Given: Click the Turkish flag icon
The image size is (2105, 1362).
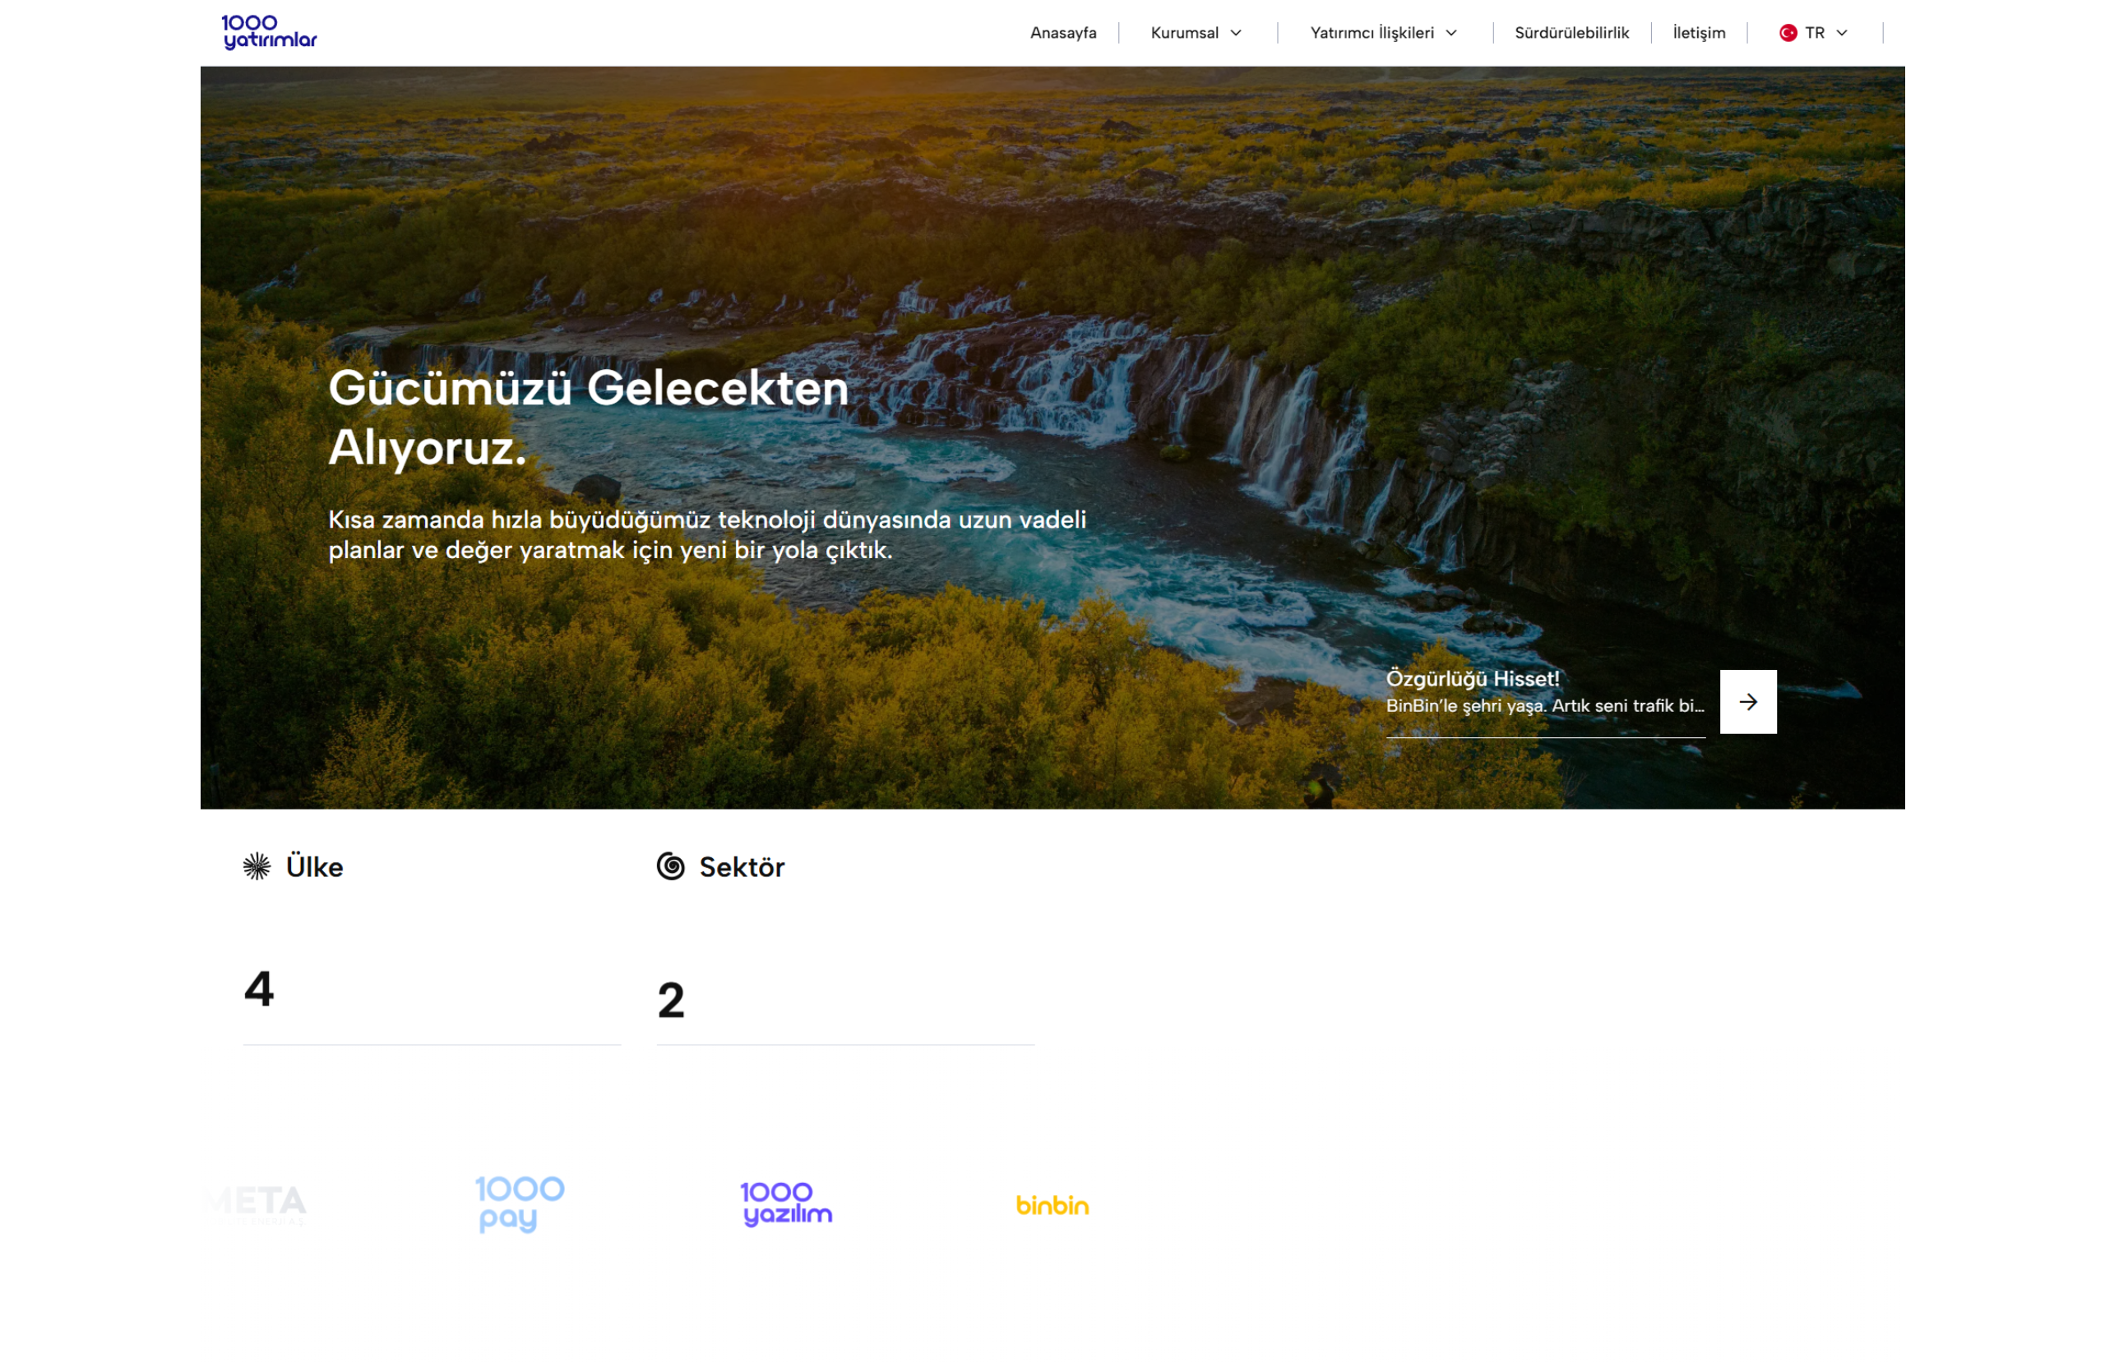Looking at the screenshot, I should pyautogui.click(x=1788, y=33).
